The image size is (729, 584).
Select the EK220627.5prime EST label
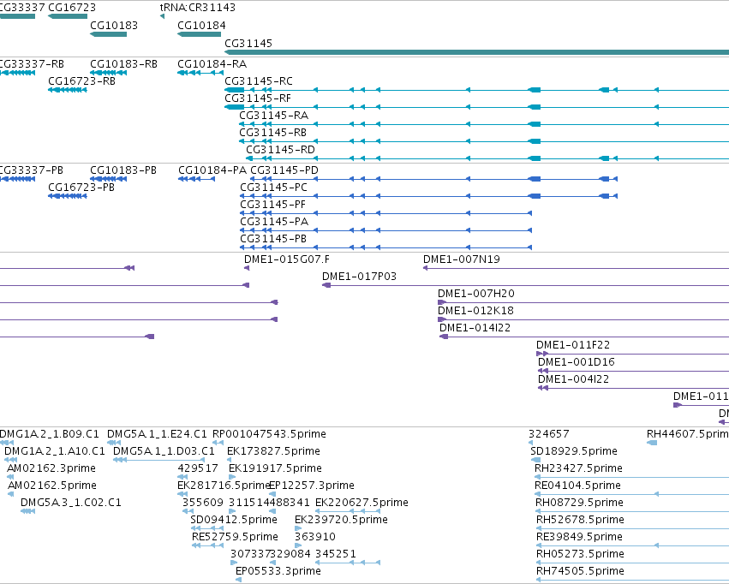coord(362,503)
